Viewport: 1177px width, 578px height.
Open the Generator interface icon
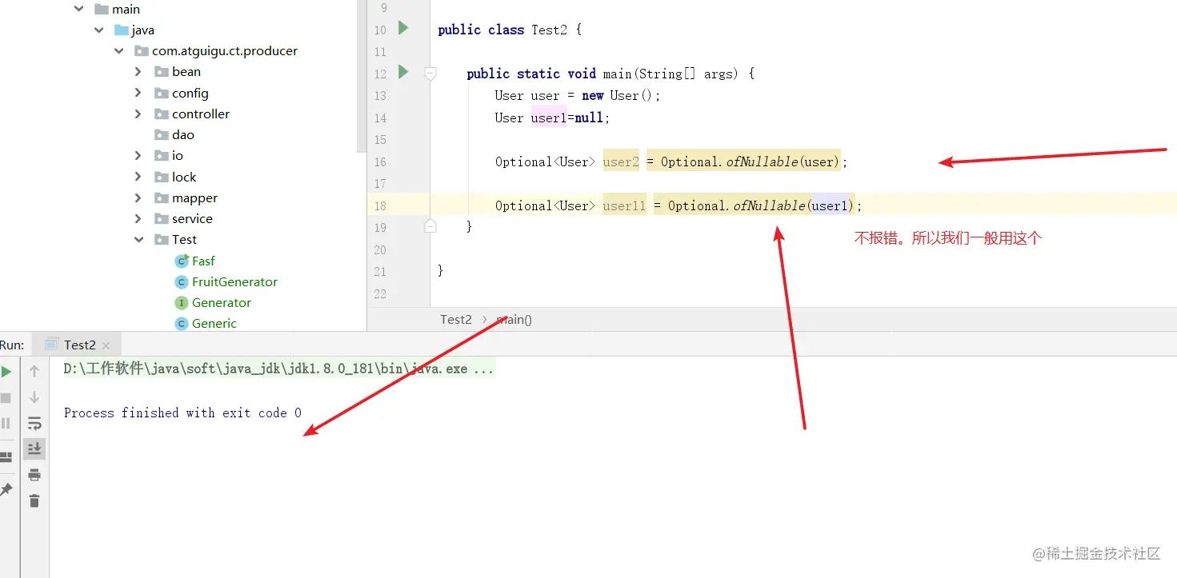click(182, 302)
